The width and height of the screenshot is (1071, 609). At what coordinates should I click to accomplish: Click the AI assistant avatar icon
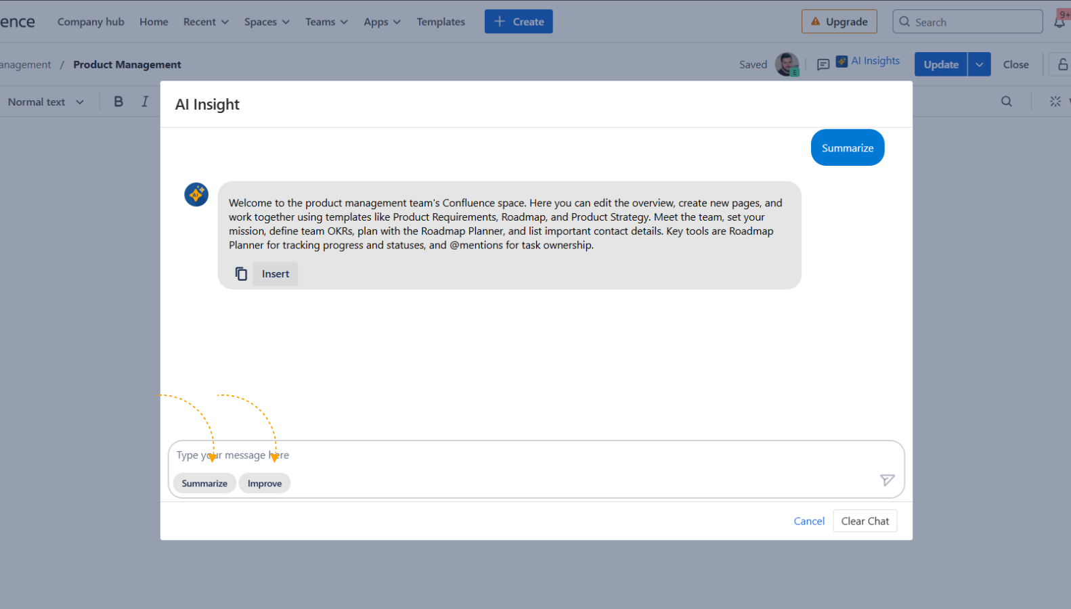(196, 195)
